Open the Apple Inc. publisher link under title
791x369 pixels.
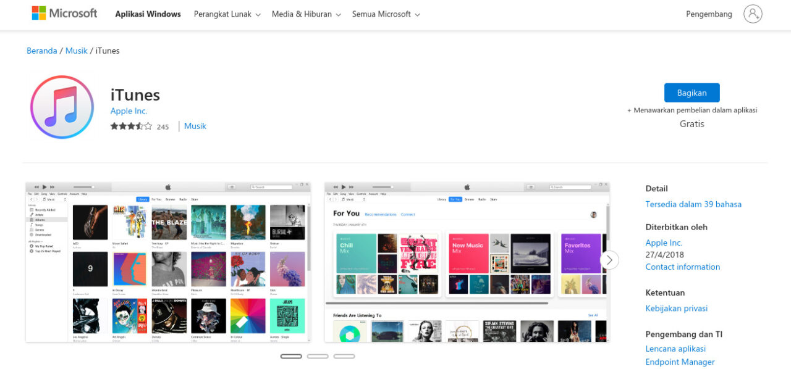coord(129,111)
